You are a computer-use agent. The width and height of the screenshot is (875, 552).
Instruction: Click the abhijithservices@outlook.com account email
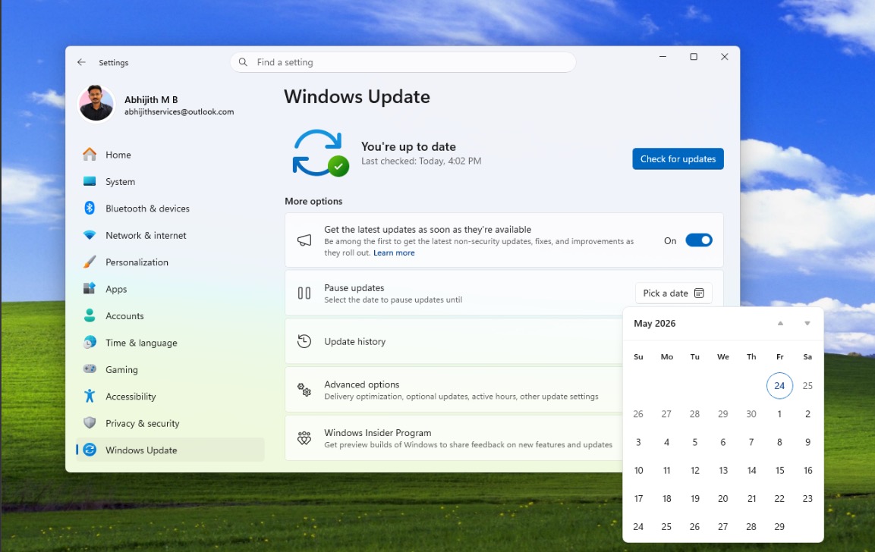pyautogui.click(x=179, y=111)
